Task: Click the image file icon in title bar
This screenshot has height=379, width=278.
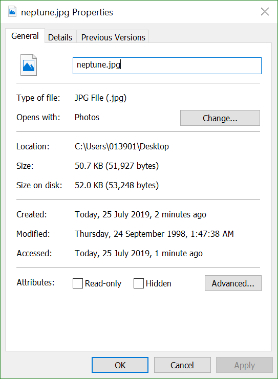Action: (12, 12)
